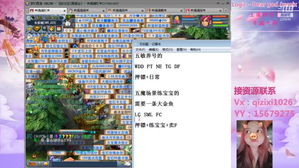The image size is (299, 168).
Task: Click the pet red health bar
Action: pos(190,16)
